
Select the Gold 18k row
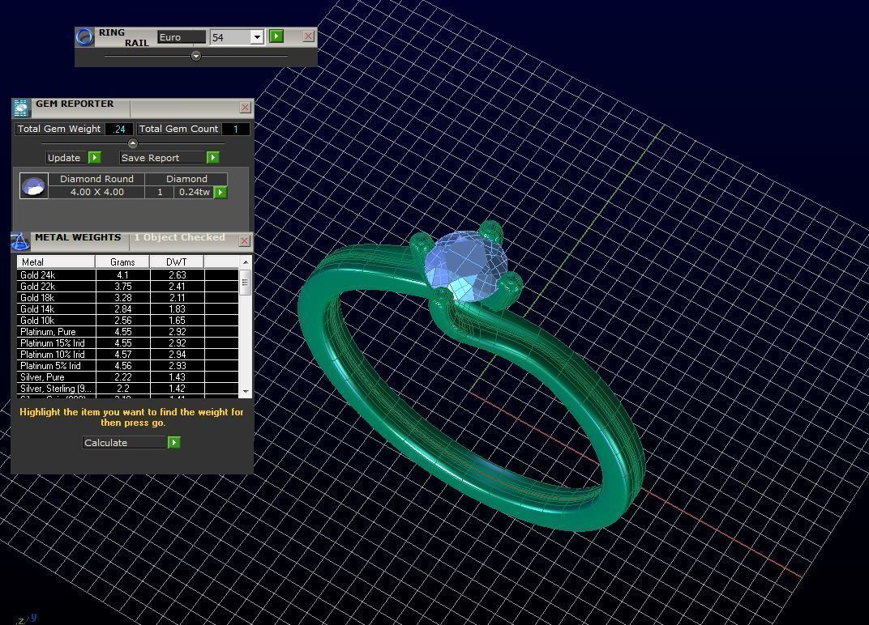(128, 298)
